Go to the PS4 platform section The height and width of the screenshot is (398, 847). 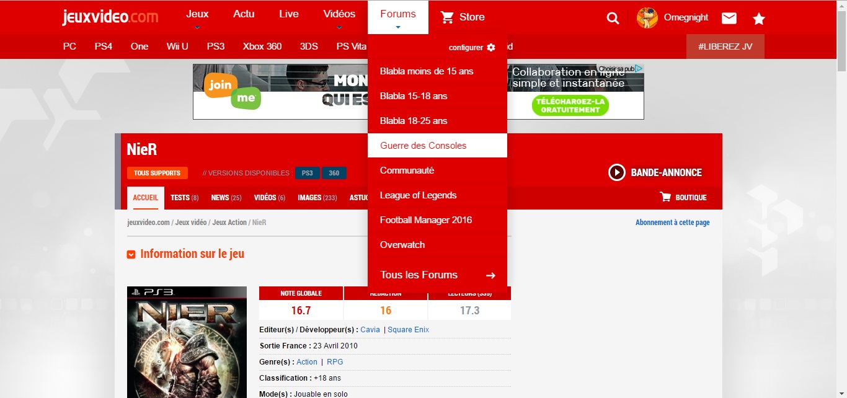[x=104, y=46]
